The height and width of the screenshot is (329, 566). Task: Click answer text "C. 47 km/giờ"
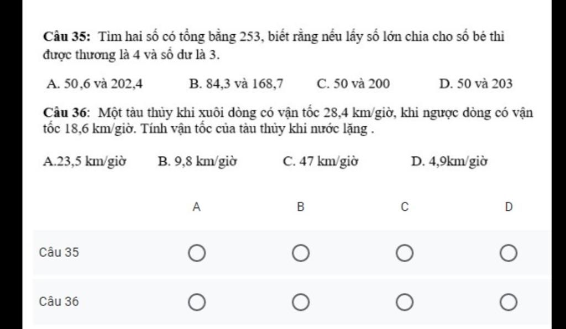pos(321,162)
